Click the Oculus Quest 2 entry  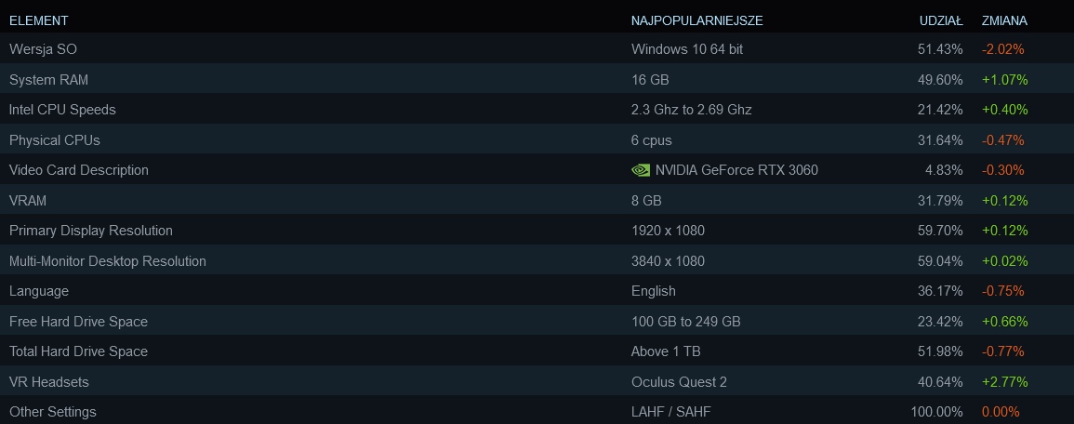[x=679, y=382]
